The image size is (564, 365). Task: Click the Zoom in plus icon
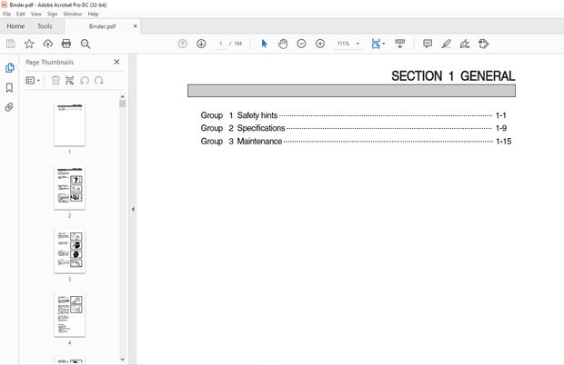[x=320, y=44]
